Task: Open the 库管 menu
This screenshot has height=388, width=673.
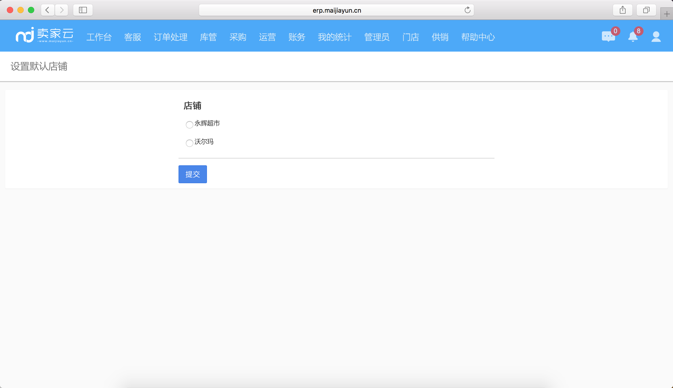Action: 208,37
